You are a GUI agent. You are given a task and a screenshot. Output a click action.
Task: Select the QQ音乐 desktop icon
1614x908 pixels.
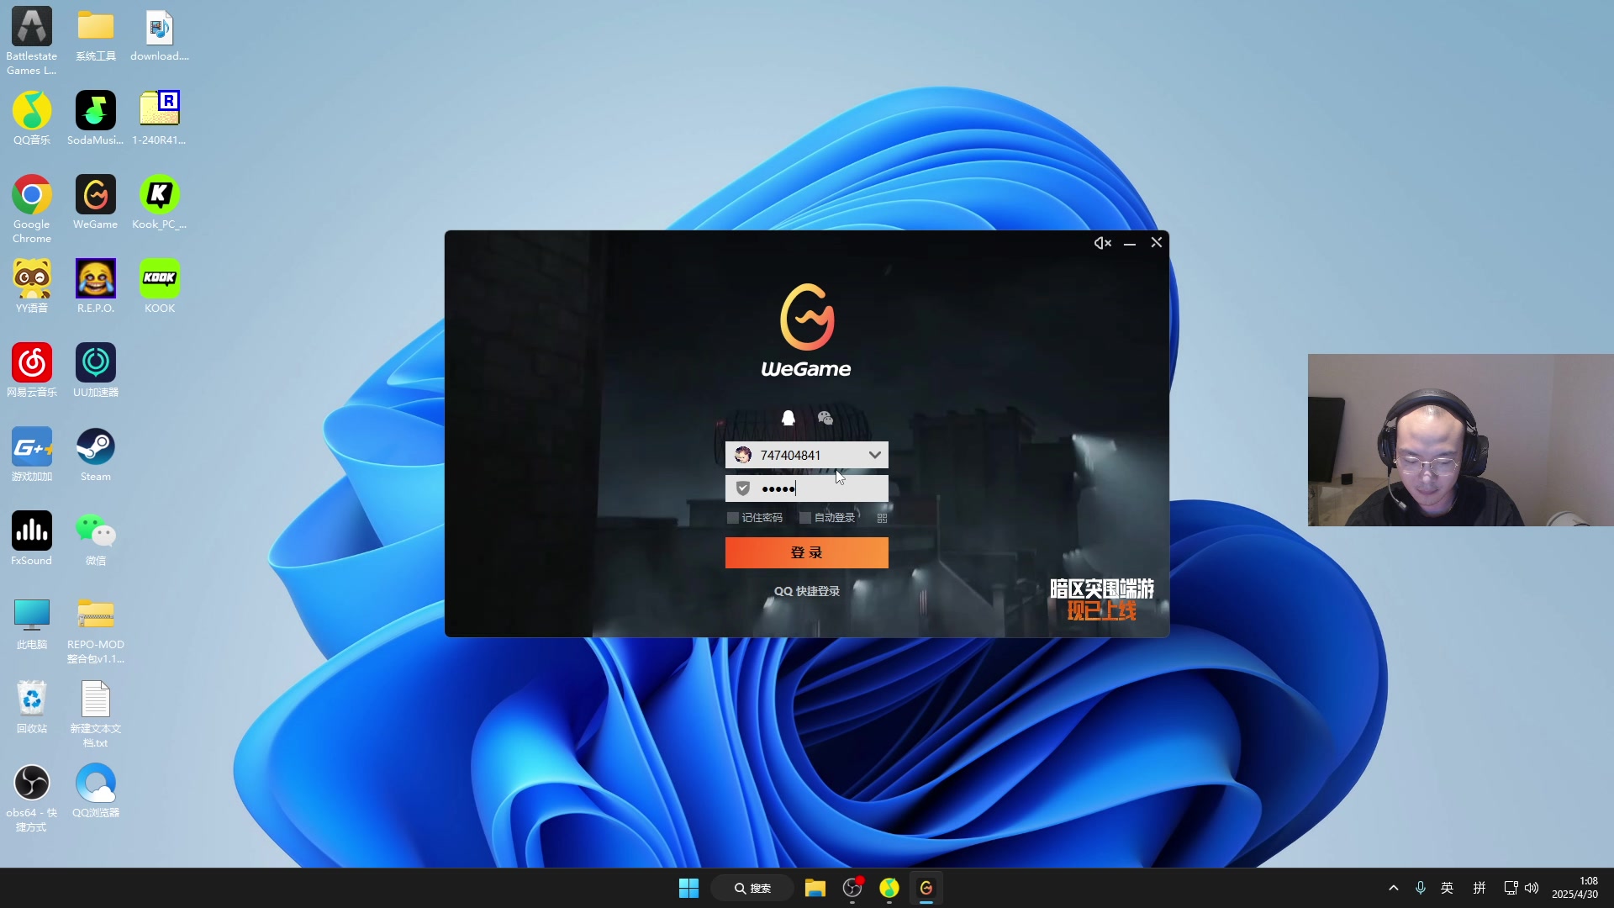32,119
